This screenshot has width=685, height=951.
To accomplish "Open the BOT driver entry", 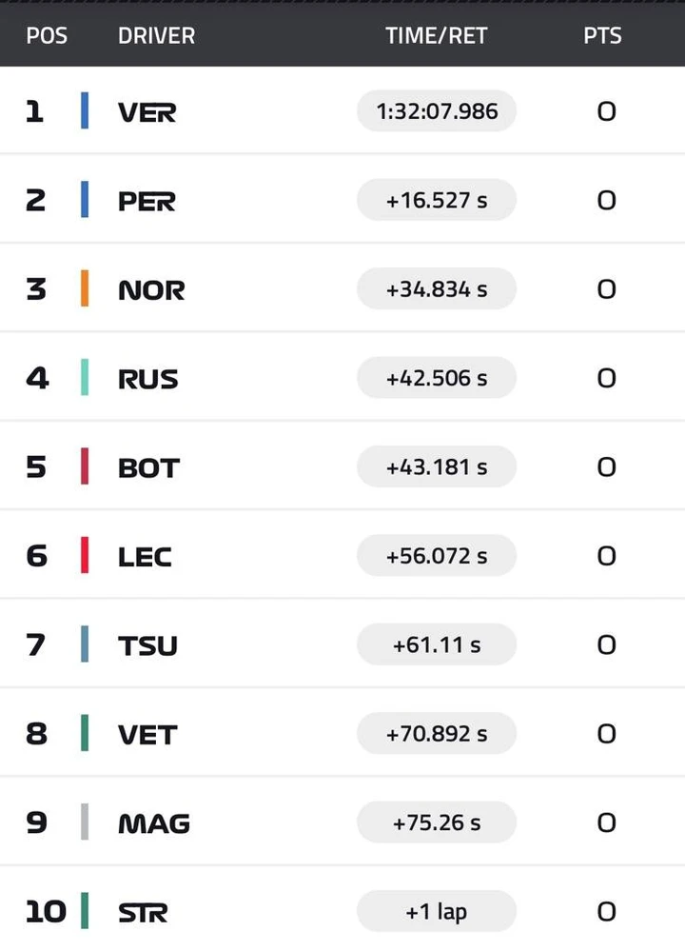I will [149, 467].
